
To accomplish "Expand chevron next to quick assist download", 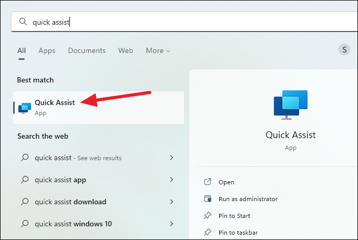I will 171,202.
